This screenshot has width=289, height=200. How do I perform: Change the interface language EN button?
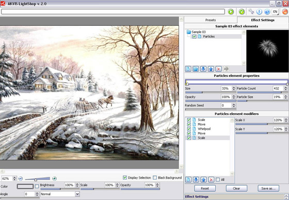pos(275,12)
